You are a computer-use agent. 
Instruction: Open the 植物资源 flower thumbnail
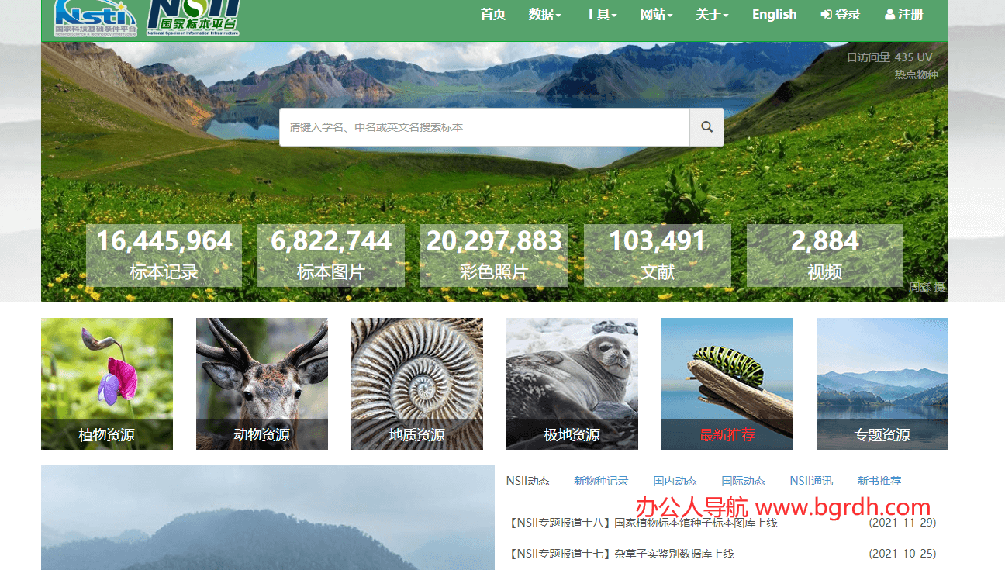(107, 383)
